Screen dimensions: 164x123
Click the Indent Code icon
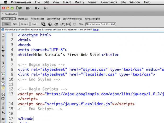[3, 119]
